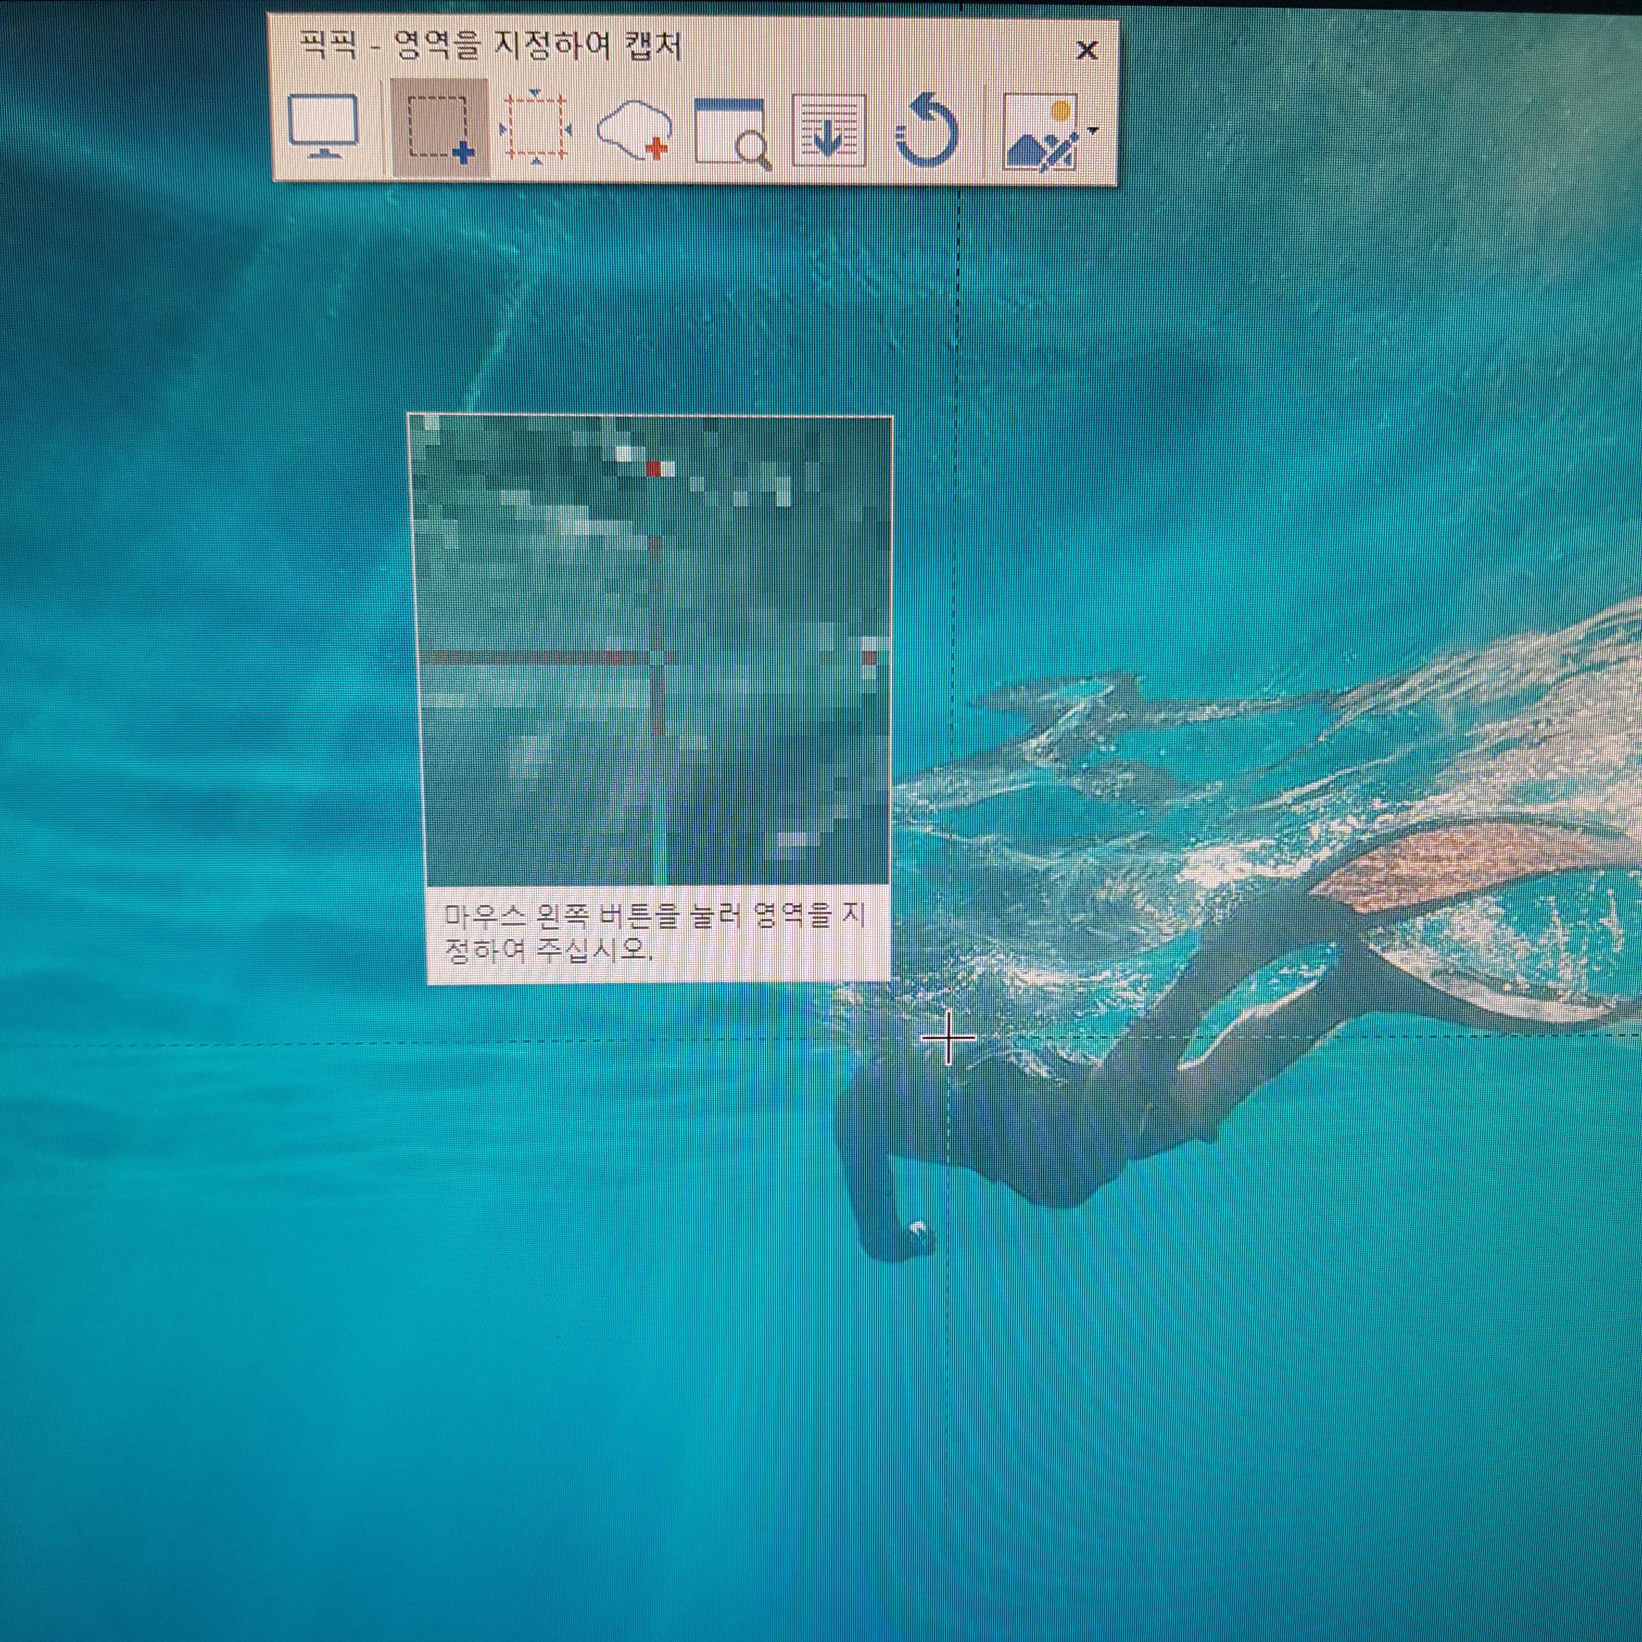Click the pixelated magnifier zoom preview box
The image size is (1642, 1642).
coord(650,650)
